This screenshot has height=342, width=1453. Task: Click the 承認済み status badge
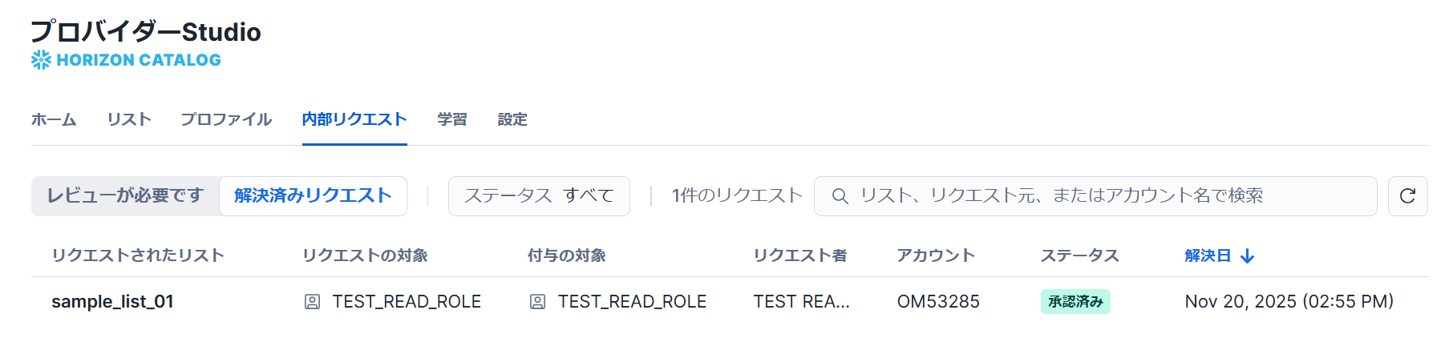(x=1075, y=302)
